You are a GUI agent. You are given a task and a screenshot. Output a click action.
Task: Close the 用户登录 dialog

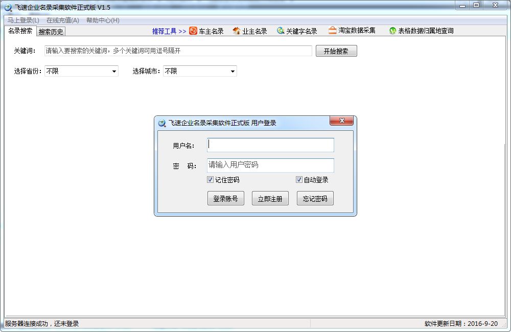point(341,121)
